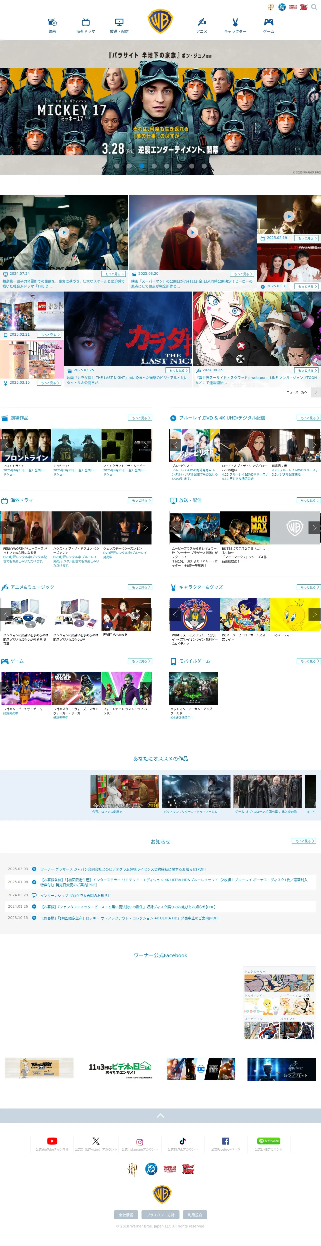Open the 放送・配信 monitor icon in navigation

tap(119, 22)
